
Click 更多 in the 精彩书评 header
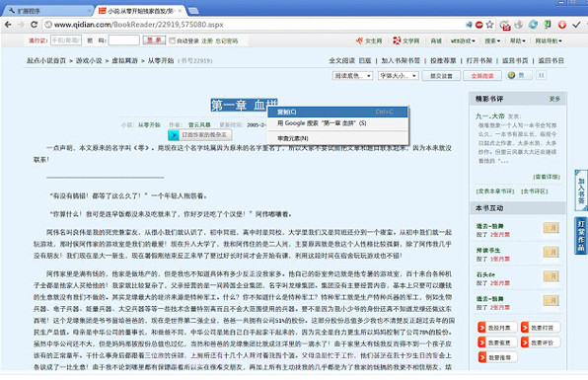point(554,99)
